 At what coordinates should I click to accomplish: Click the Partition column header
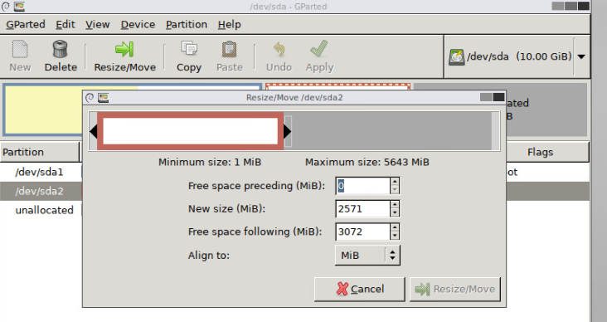tap(40, 152)
